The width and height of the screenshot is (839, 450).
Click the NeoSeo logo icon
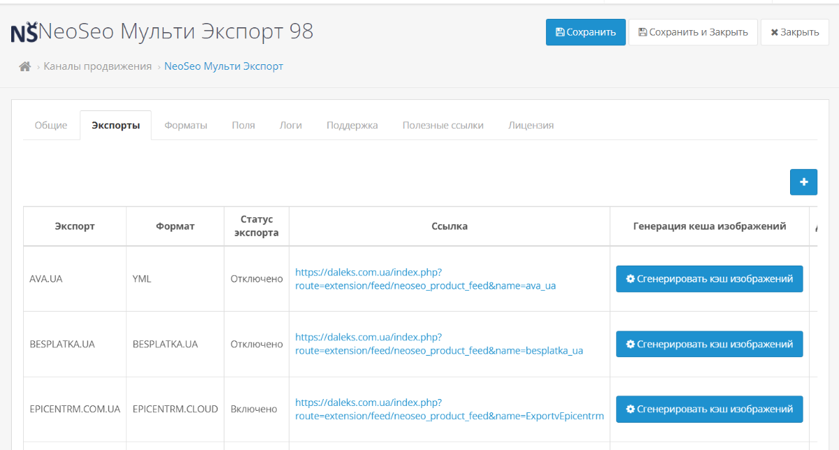24,32
